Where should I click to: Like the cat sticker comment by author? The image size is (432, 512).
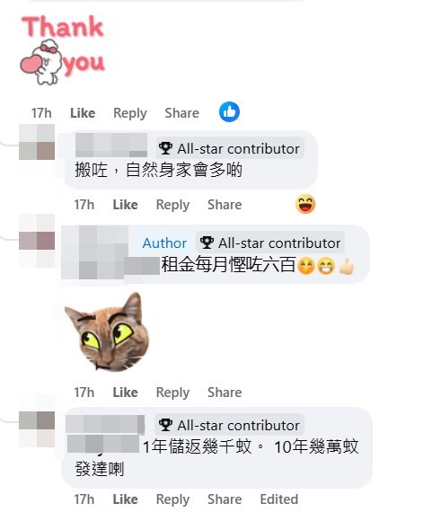tap(126, 393)
